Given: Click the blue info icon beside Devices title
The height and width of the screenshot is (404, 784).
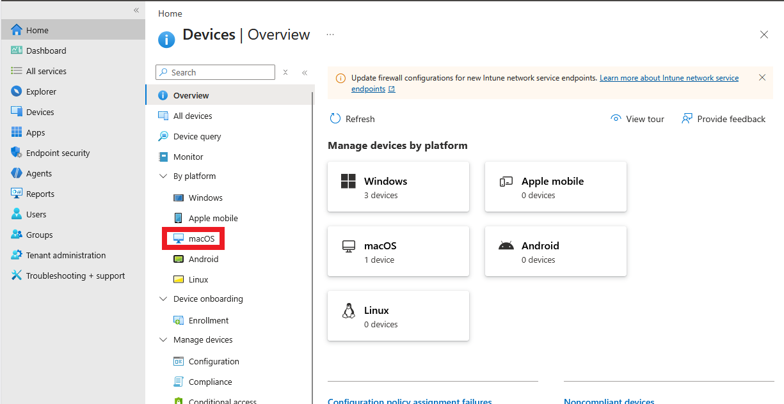Looking at the screenshot, I should [x=166, y=39].
